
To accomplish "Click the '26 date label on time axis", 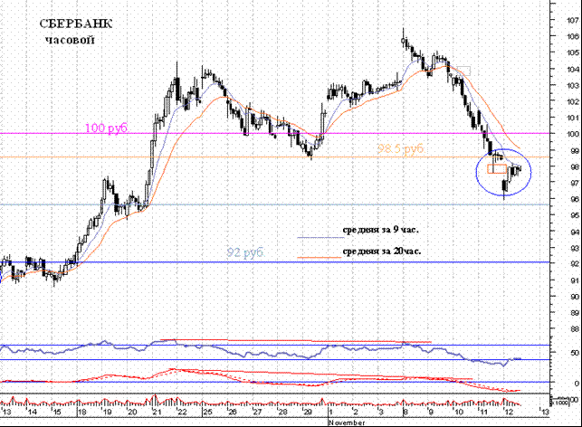I will pos(232,412).
